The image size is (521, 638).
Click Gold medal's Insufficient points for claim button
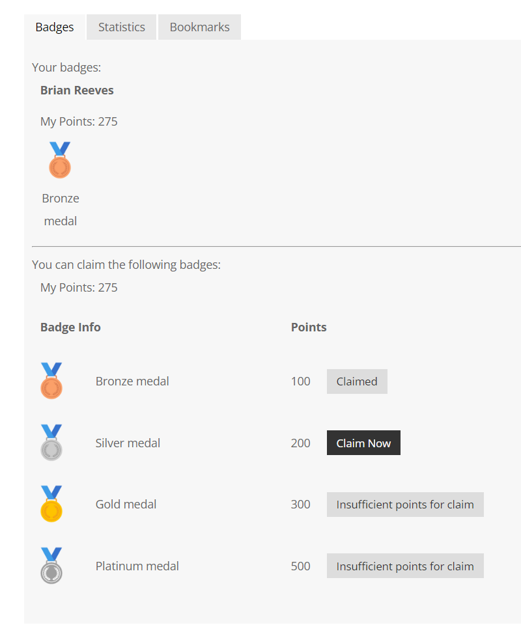405,505
